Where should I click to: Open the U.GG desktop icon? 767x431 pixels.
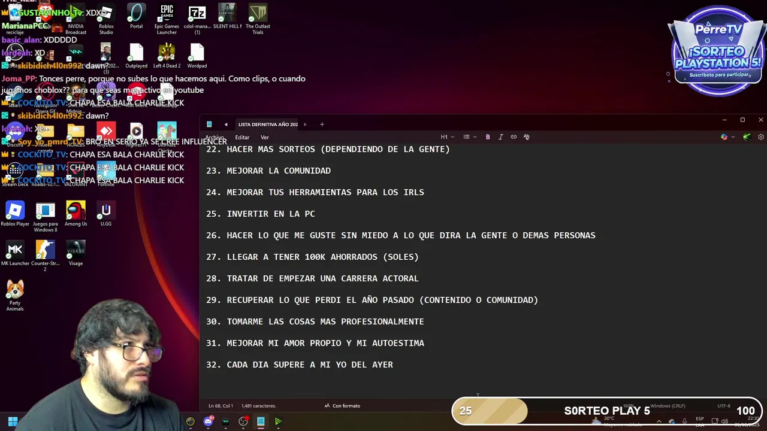[x=106, y=214]
